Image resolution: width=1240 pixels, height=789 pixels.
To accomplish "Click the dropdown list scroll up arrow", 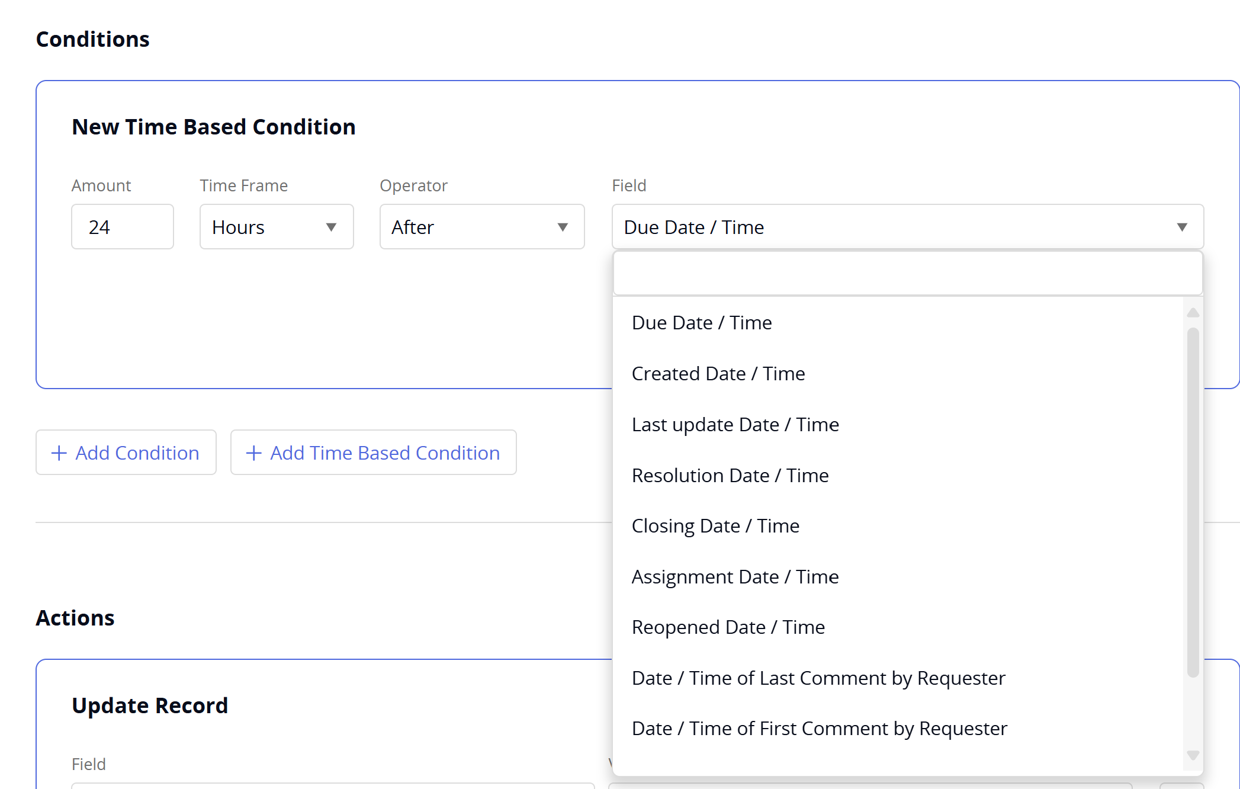I will pos(1193,313).
